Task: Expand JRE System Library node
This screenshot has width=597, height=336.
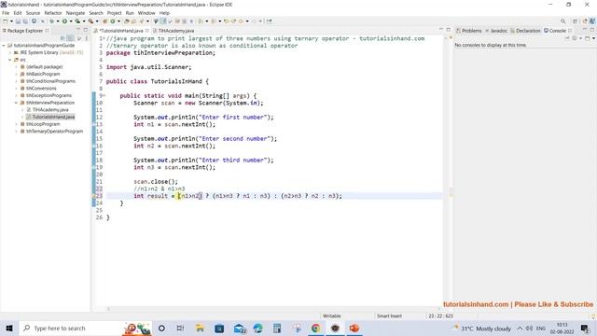Action: coord(10,52)
